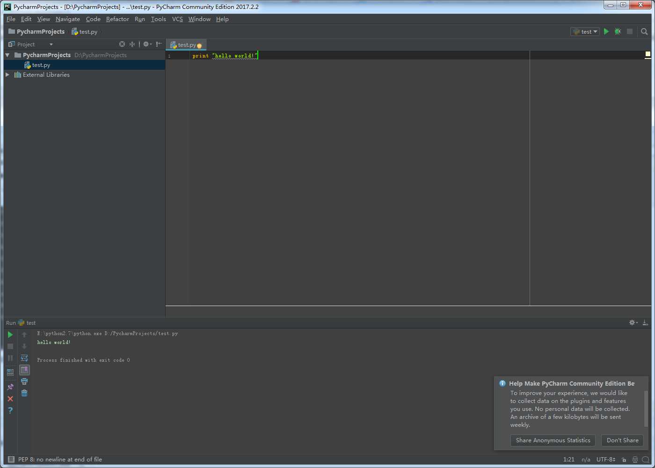Click Process finished with exit code 0

tap(84, 360)
